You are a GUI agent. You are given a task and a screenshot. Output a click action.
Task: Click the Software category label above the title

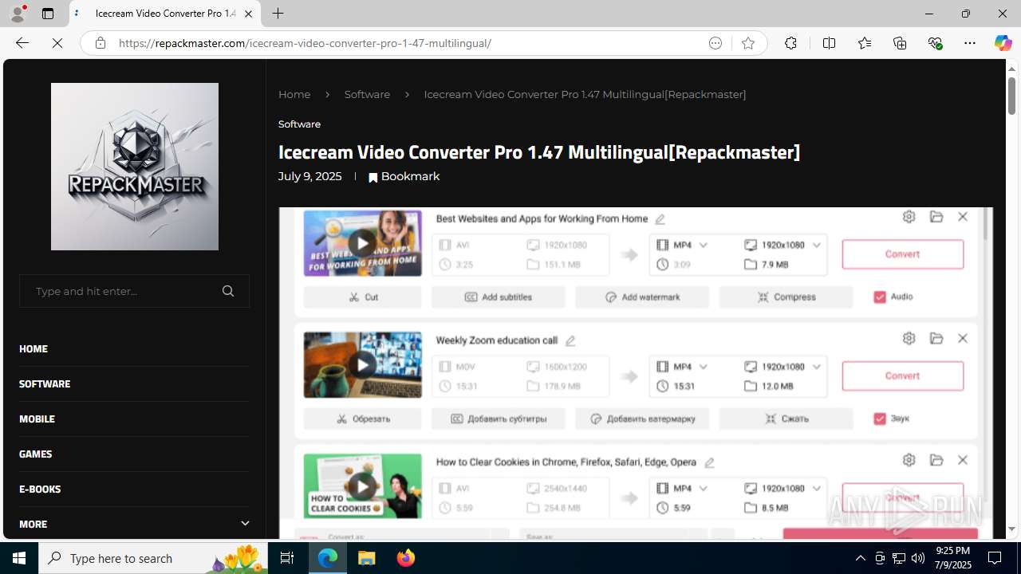(299, 124)
